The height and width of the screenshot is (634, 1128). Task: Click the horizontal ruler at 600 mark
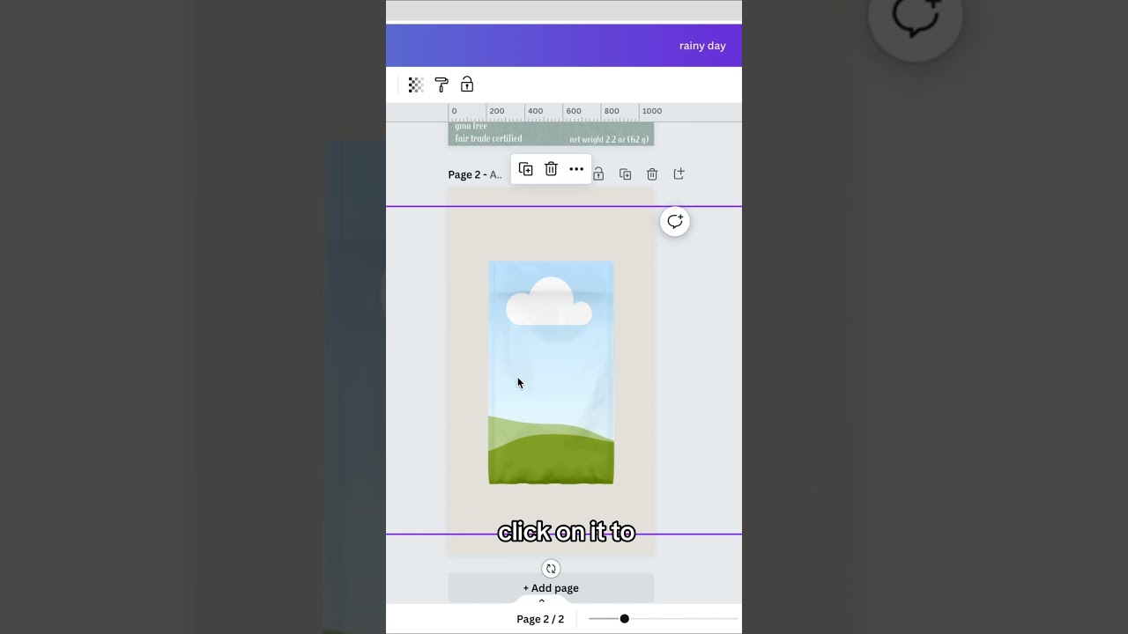[x=574, y=112]
